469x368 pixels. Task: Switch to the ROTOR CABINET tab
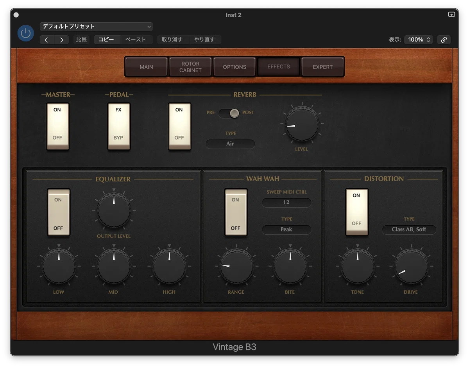(190, 67)
